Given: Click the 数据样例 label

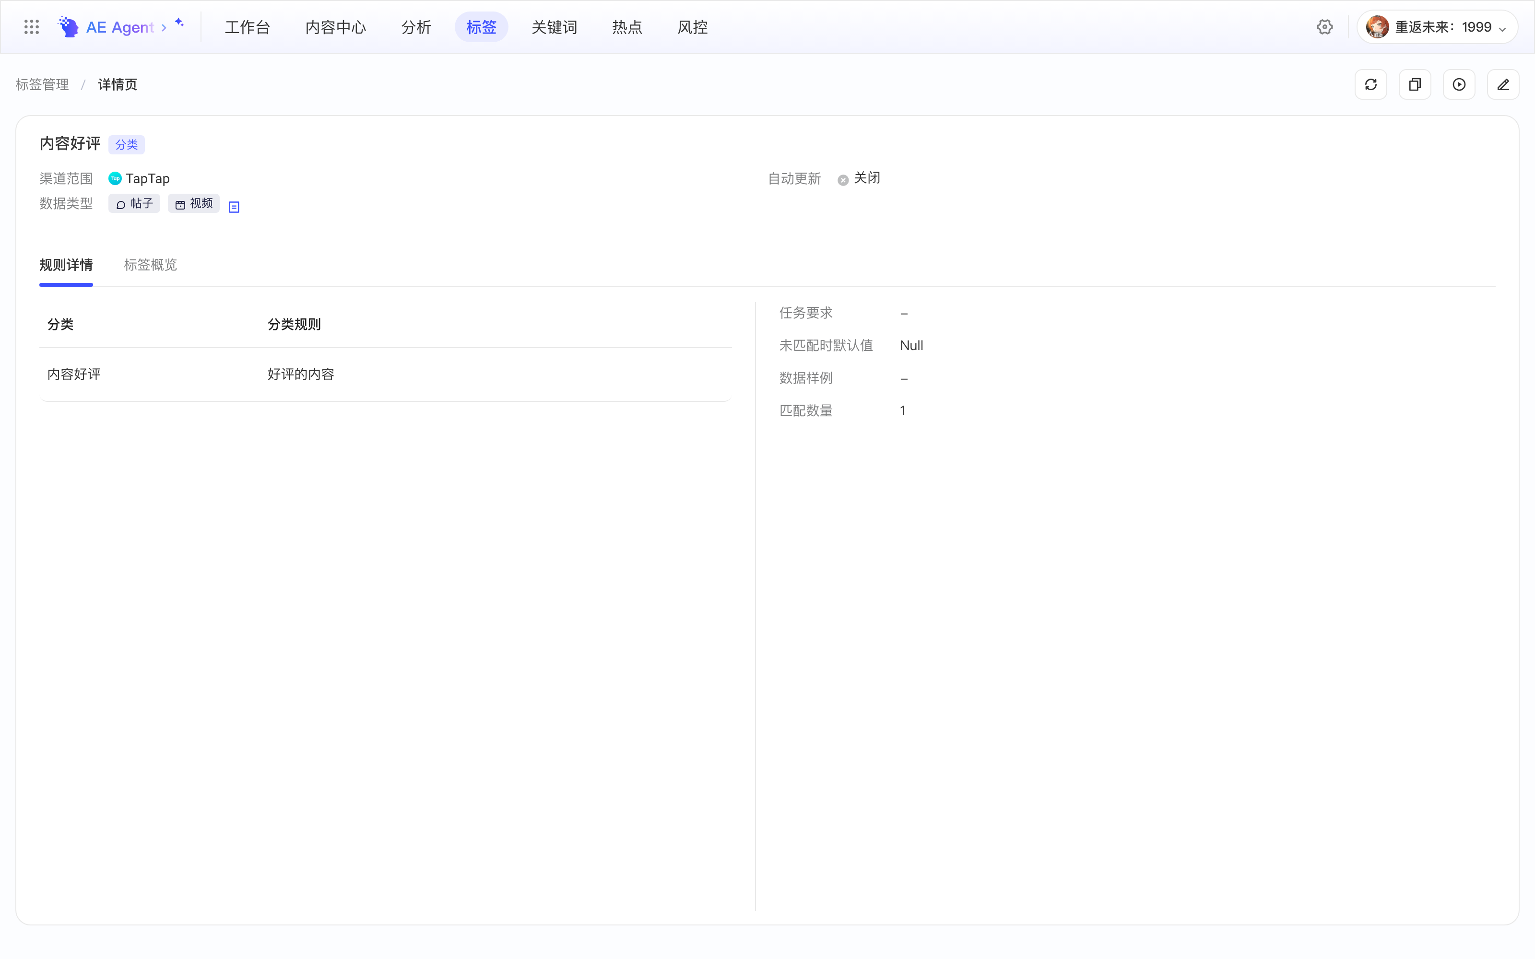Looking at the screenshot, I should [x=805, y=378].
